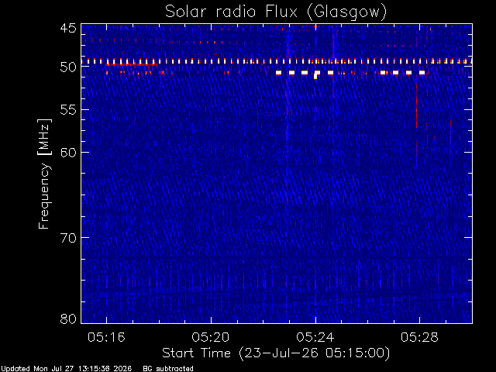Click the 80 MHz frequency axis label
The height and width of the screenshot is (372, 496).
(x=68, y=319)
